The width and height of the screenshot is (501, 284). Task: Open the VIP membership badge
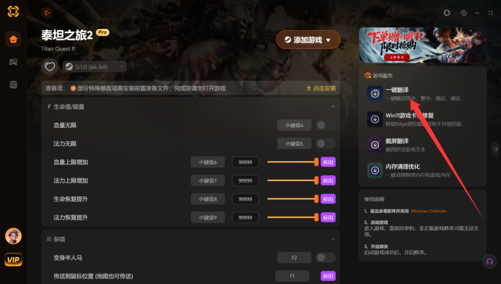(13, 259)
